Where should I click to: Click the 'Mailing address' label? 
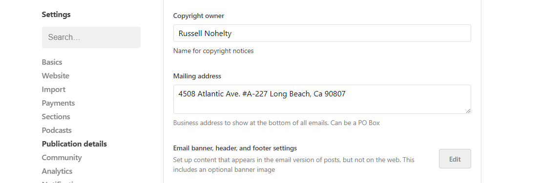pyautogui.click(x=197, y=76)
